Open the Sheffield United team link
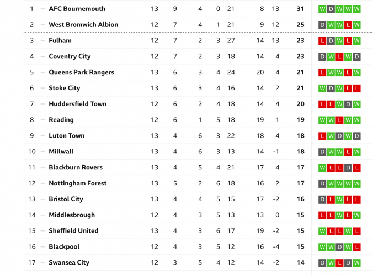Image resolution: width=373 pixels, height=275 pixels. (x=73, y=231)
